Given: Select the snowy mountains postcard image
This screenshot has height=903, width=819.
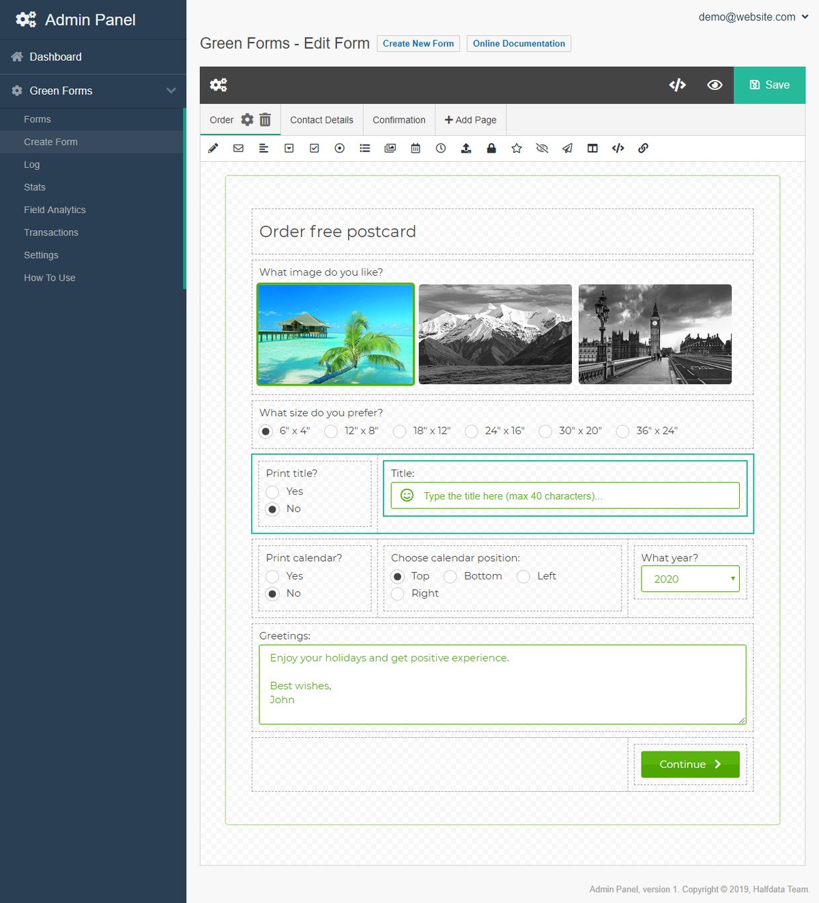Looking at the screenshot, I should [495, 334].
